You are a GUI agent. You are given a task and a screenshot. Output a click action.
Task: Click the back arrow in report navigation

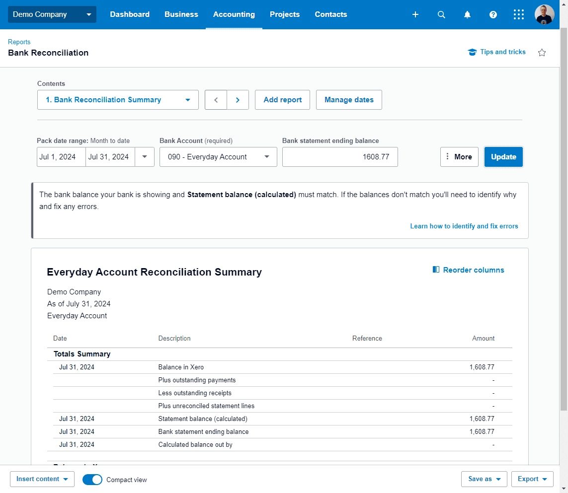click(x=216, y=100)
